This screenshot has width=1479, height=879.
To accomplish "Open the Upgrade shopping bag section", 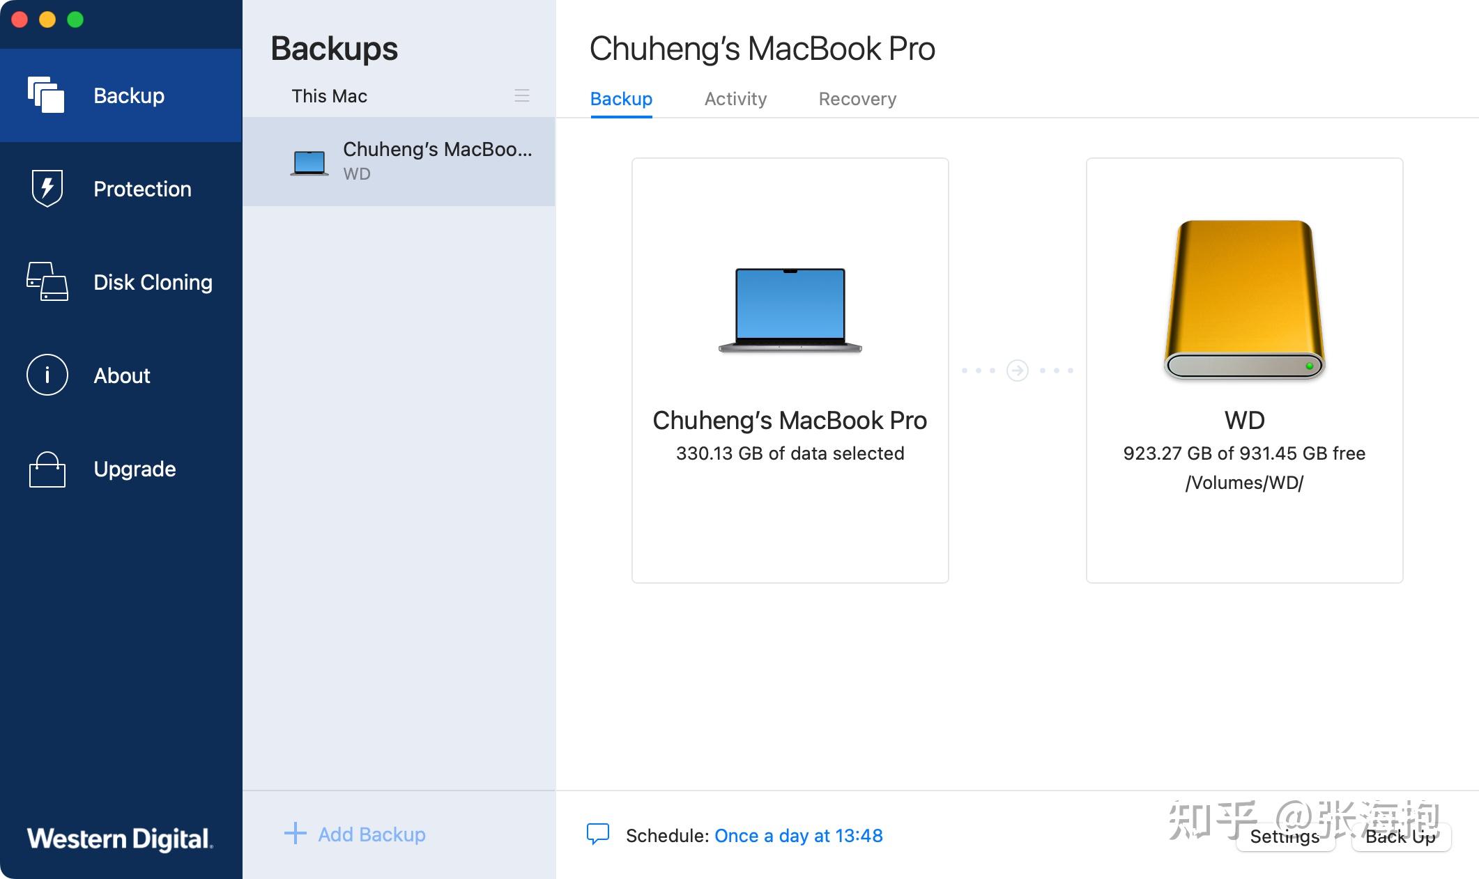I will (x=121, y=469).
